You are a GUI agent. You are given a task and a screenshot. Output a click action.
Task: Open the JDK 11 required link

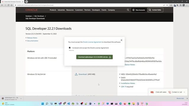[123, 87]
